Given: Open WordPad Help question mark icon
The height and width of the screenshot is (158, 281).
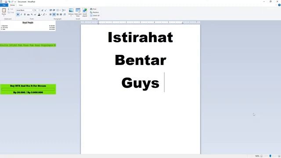Looking at the screenshot, I should click(279, 5).
